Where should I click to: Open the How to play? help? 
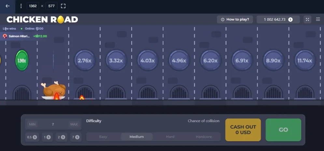point(235,19)
